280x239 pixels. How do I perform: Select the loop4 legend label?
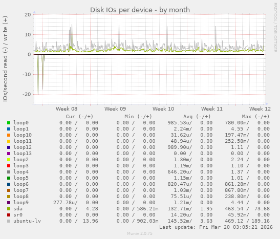point(21,172)
